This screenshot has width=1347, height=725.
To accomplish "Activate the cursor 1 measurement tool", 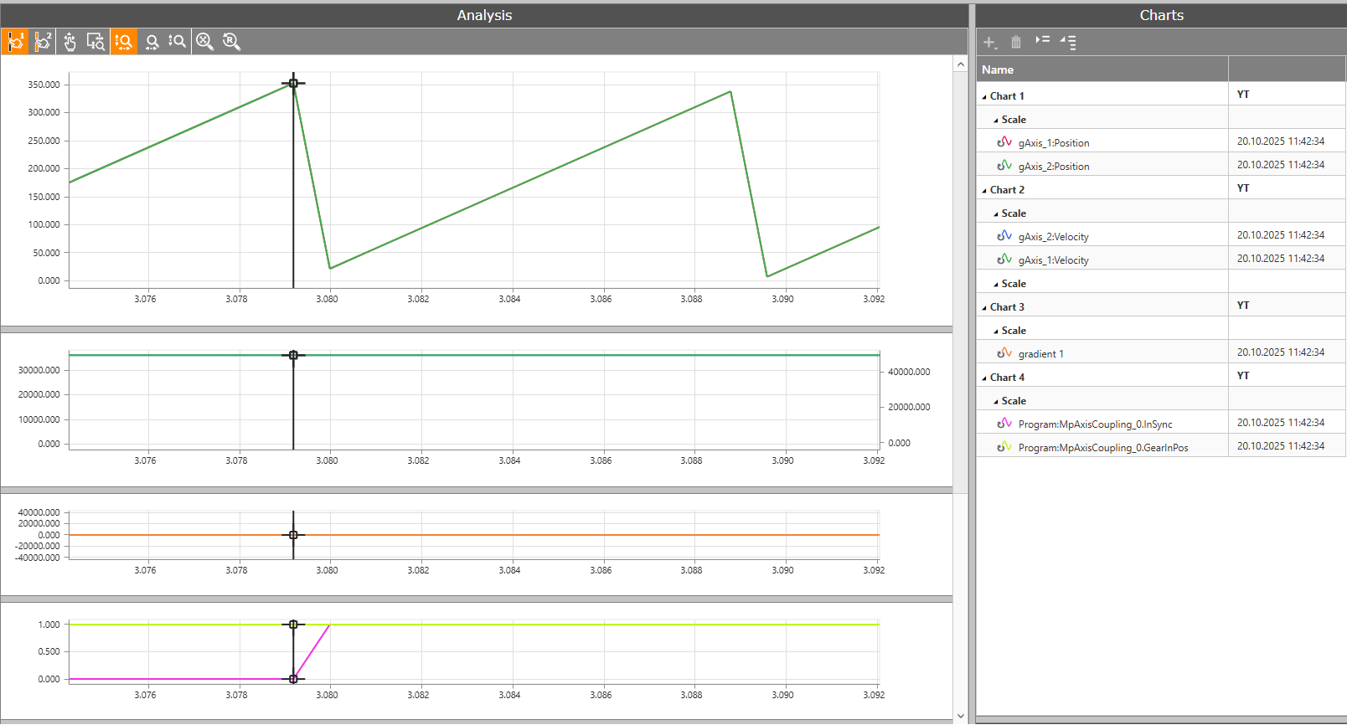I will point(15,41).
